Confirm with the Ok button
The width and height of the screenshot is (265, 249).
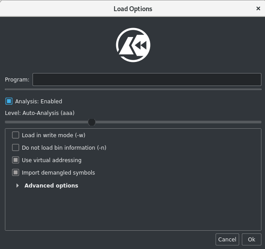pos(252,239)
